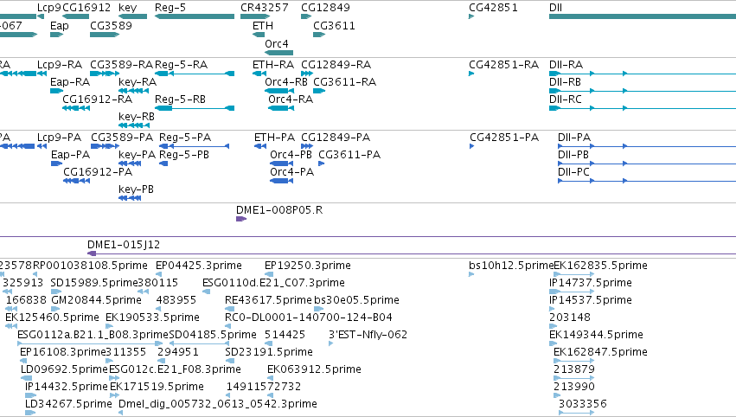Open the 'CG3611' gene label

pos(334,26)
